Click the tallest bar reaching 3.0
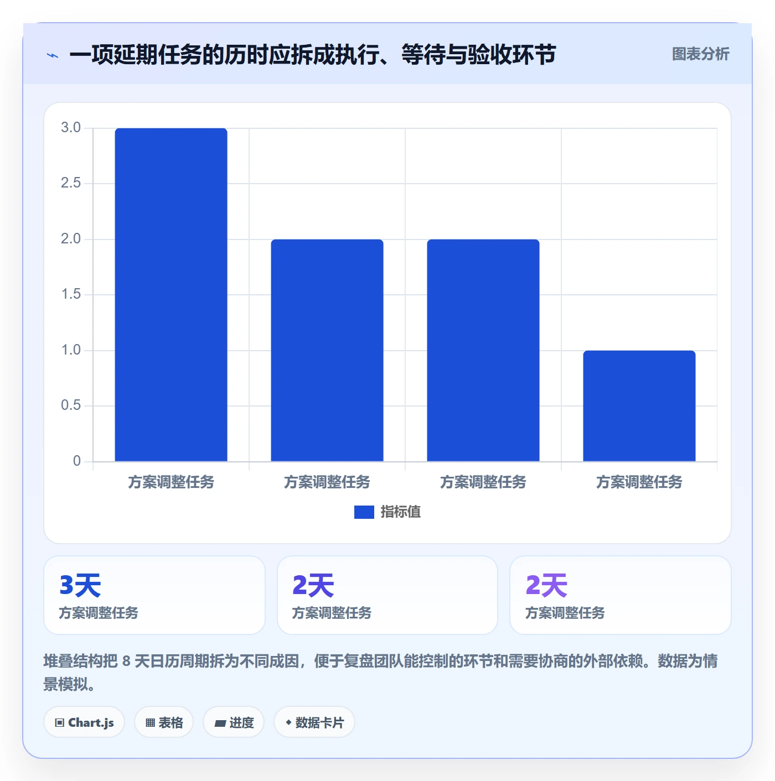775x781 pixels. tap(171, 295)
